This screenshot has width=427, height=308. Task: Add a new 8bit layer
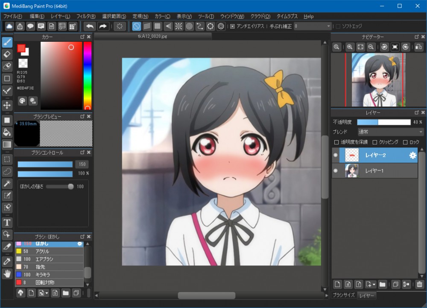pyautogui.click(x=348, y=285)
